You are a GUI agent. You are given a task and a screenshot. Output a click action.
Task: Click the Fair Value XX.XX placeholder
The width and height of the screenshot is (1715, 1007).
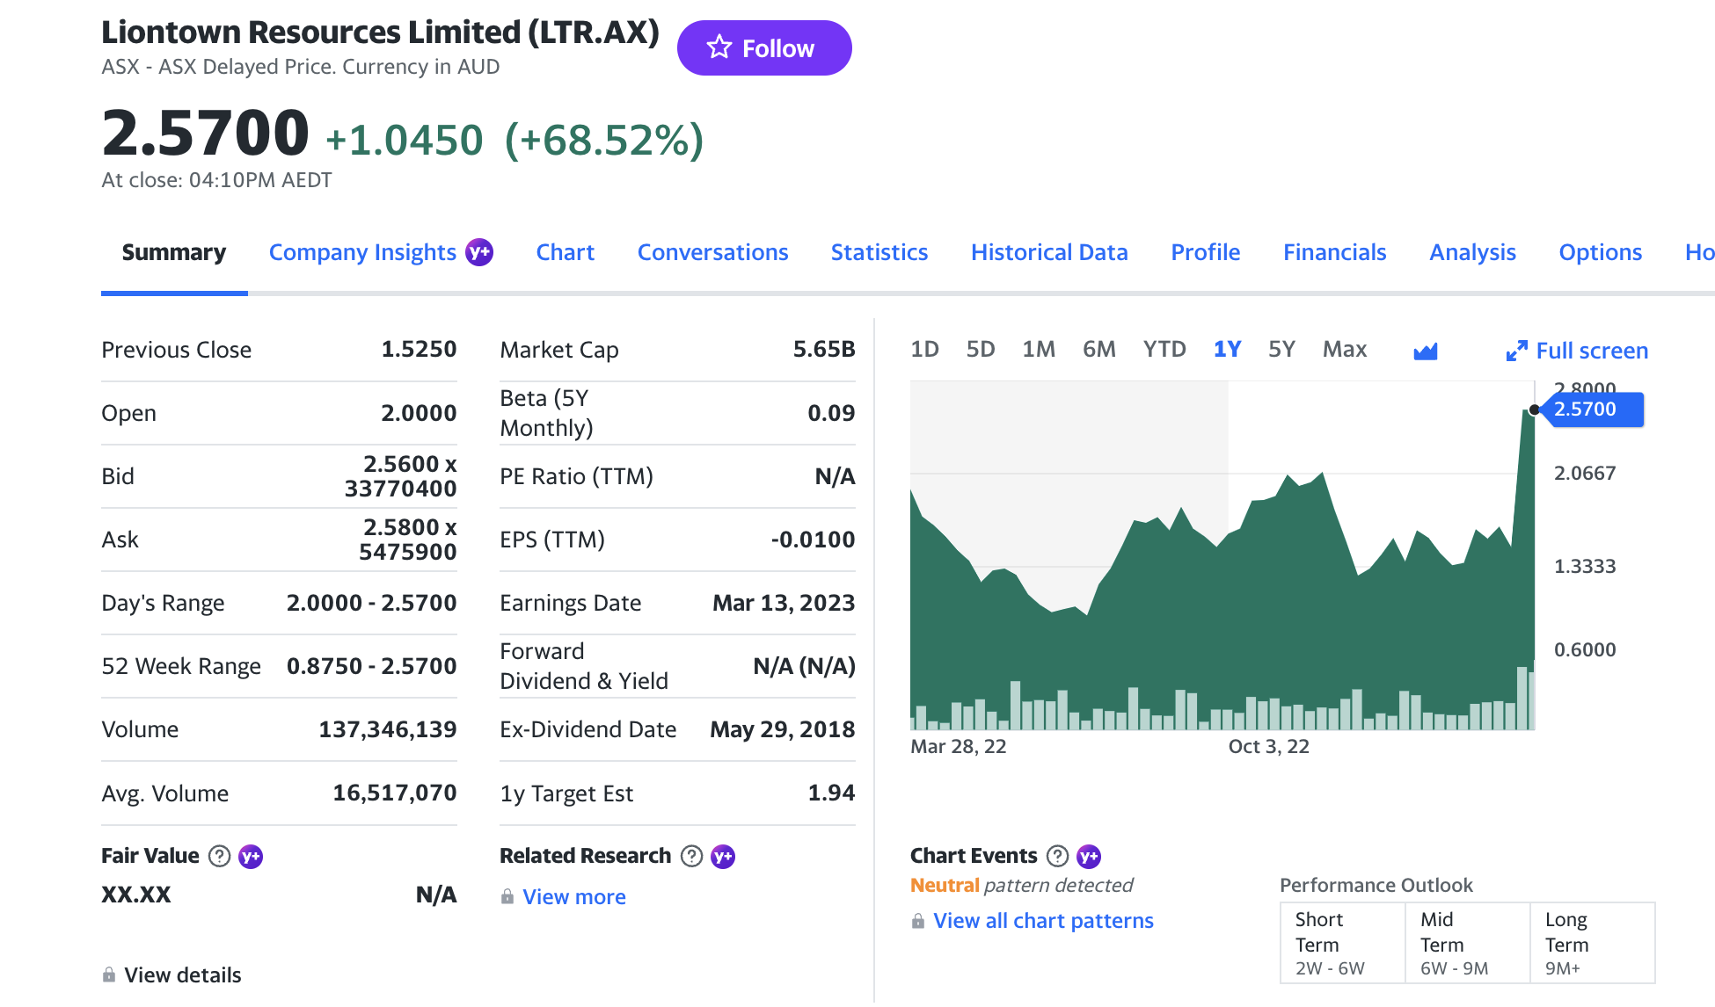click(x=136, y=895)
